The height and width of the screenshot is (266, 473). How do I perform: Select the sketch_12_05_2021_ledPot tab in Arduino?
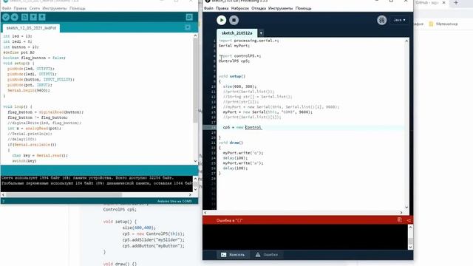pyautogui.click(x=31, y=28)
